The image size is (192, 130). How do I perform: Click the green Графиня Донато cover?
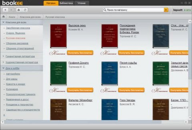(58, 73)
